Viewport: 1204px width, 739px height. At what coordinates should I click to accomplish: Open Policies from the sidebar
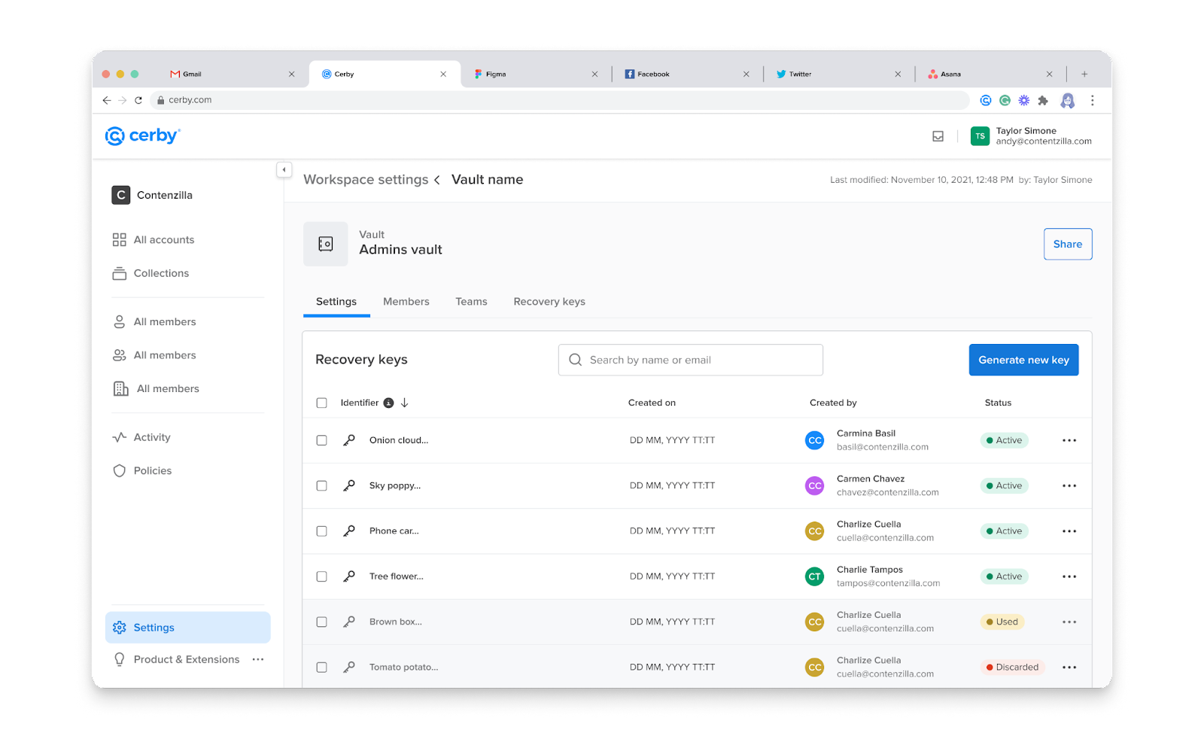[x=152, y=470]
